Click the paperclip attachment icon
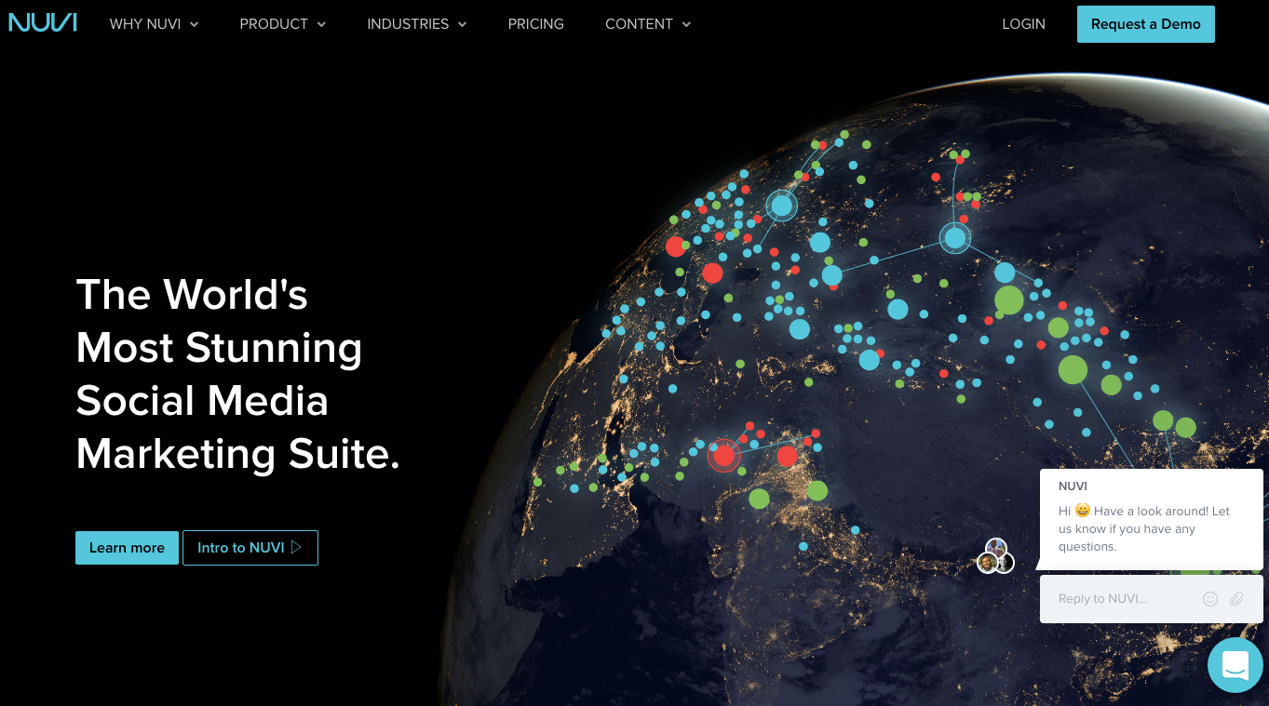 pos(1236,599)
